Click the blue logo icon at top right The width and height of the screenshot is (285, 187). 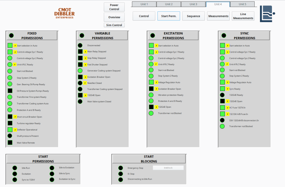click(x=267, y=14)
